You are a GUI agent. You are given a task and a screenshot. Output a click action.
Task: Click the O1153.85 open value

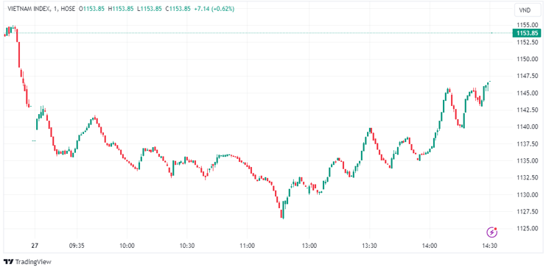point(91,10)
